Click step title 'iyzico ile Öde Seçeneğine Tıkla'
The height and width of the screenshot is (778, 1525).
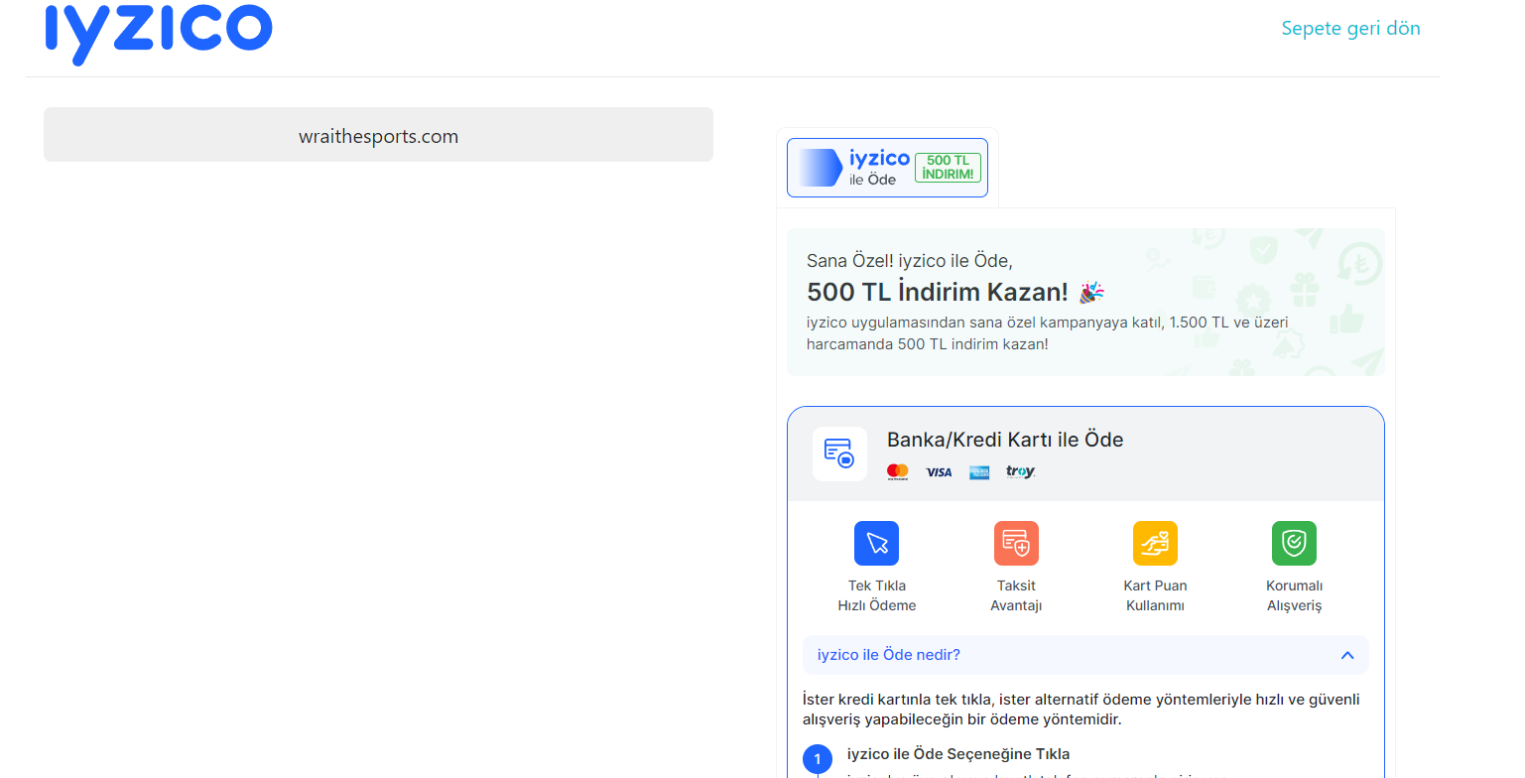point(958,754)
